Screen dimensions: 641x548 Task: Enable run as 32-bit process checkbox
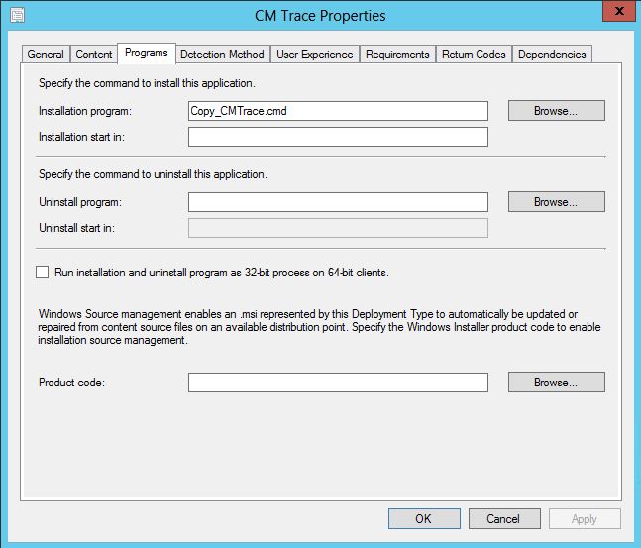coord(43,273)
